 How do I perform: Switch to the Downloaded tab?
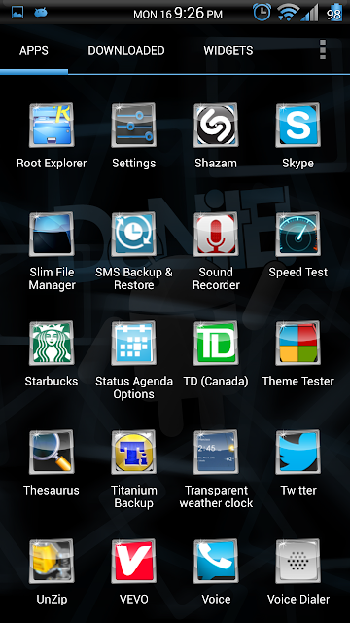pos(126,50)
